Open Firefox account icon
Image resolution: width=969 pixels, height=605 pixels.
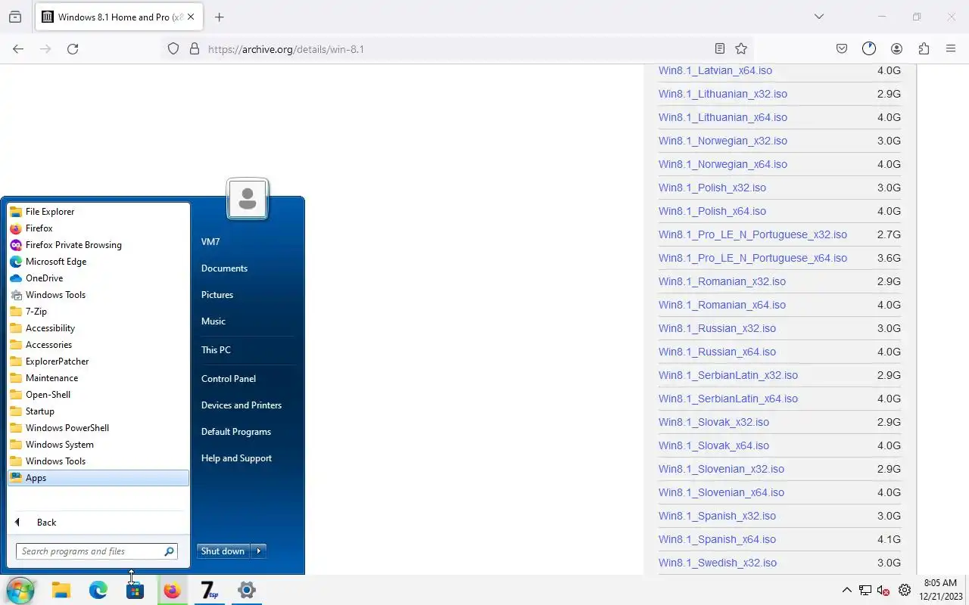(896, 49)
